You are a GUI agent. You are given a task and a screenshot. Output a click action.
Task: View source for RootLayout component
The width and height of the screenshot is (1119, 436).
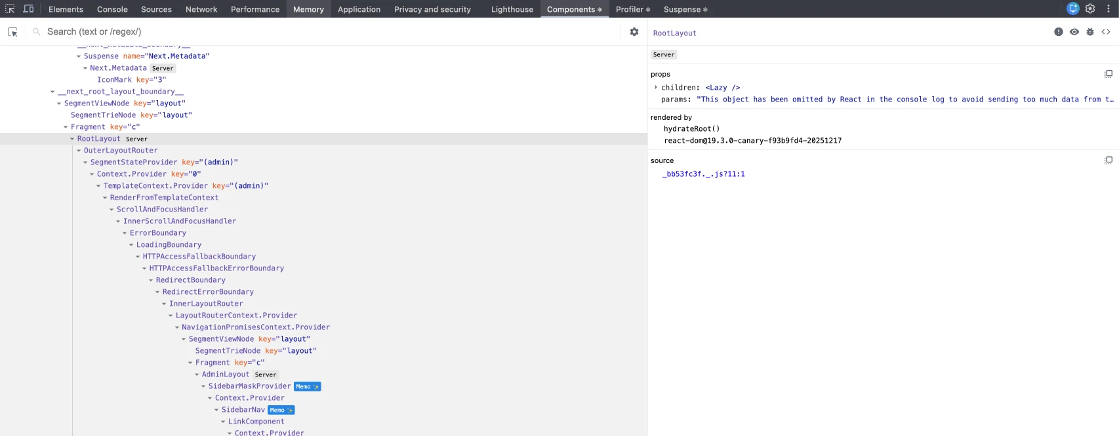pyautogui.click(x=1105, y=32)
